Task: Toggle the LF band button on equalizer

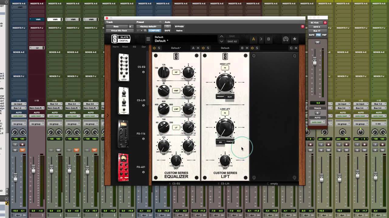Action: [x=176, y=127]
